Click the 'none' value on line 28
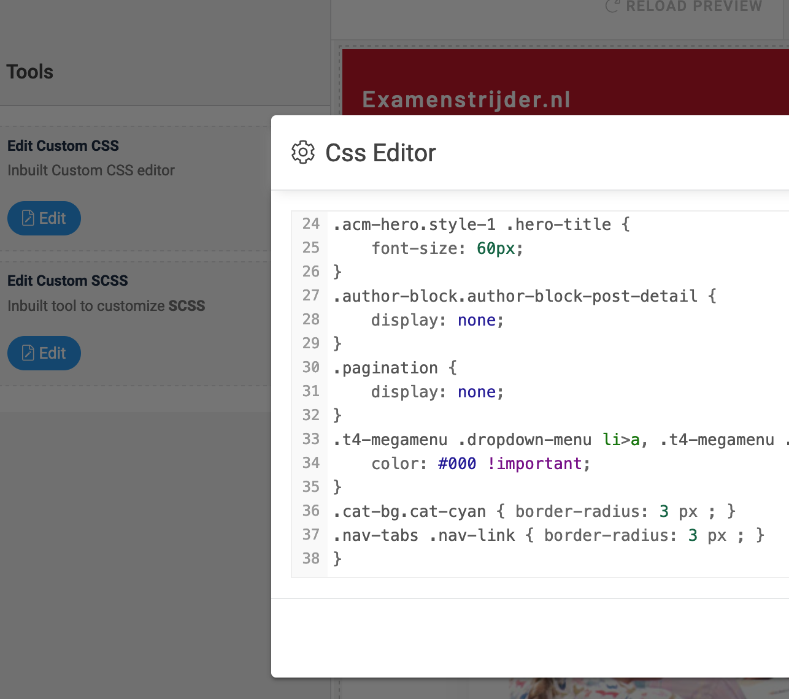Screen dimensions: 789x699 tap(477, 320)
